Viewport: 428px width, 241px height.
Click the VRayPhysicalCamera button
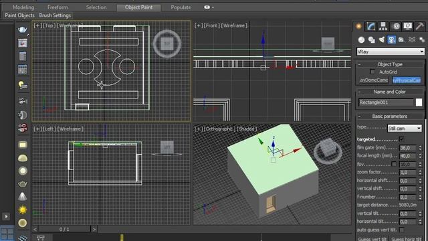tap(407, 80)
